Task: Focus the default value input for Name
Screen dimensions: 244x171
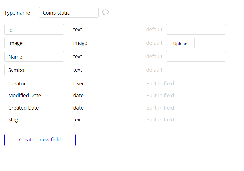Action: coord(196,57)
